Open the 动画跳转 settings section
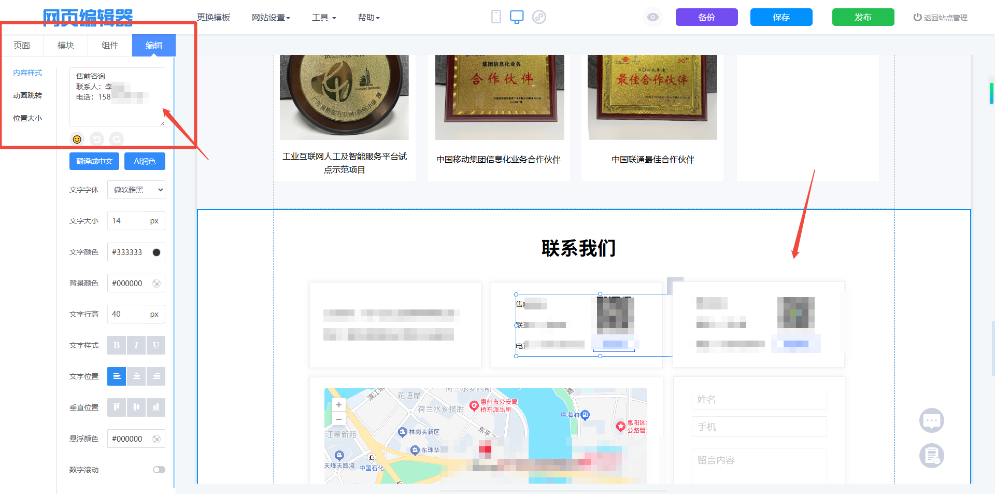Image resolution: width=995 pixels, height=494 pixels. pyautogui.click(x=27, y=95)
